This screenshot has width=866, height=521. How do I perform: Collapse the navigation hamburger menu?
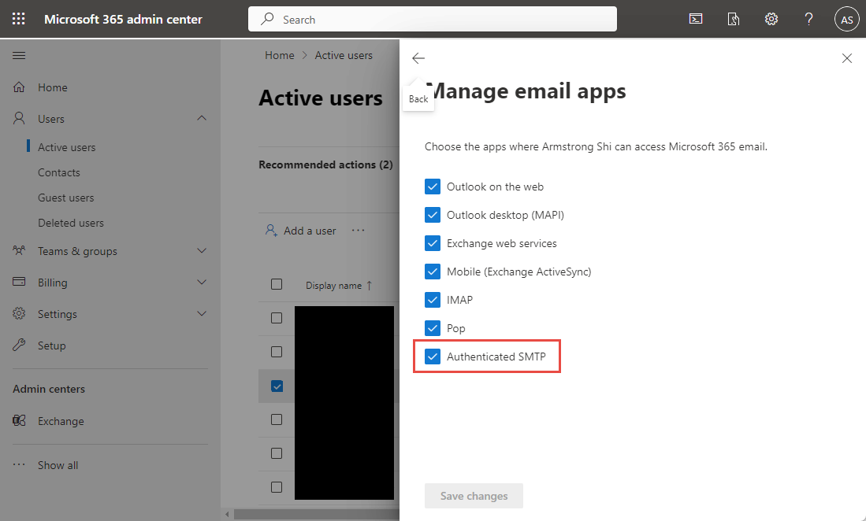pos(19,55)
